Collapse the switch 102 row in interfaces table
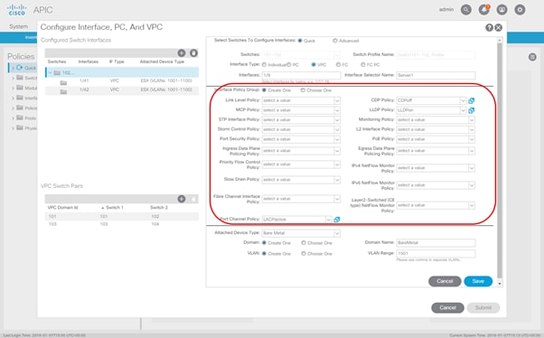 51,73
